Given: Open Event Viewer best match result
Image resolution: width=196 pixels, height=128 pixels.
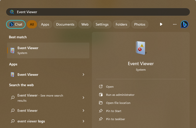Looking at the screenshot, I should 48,50.
